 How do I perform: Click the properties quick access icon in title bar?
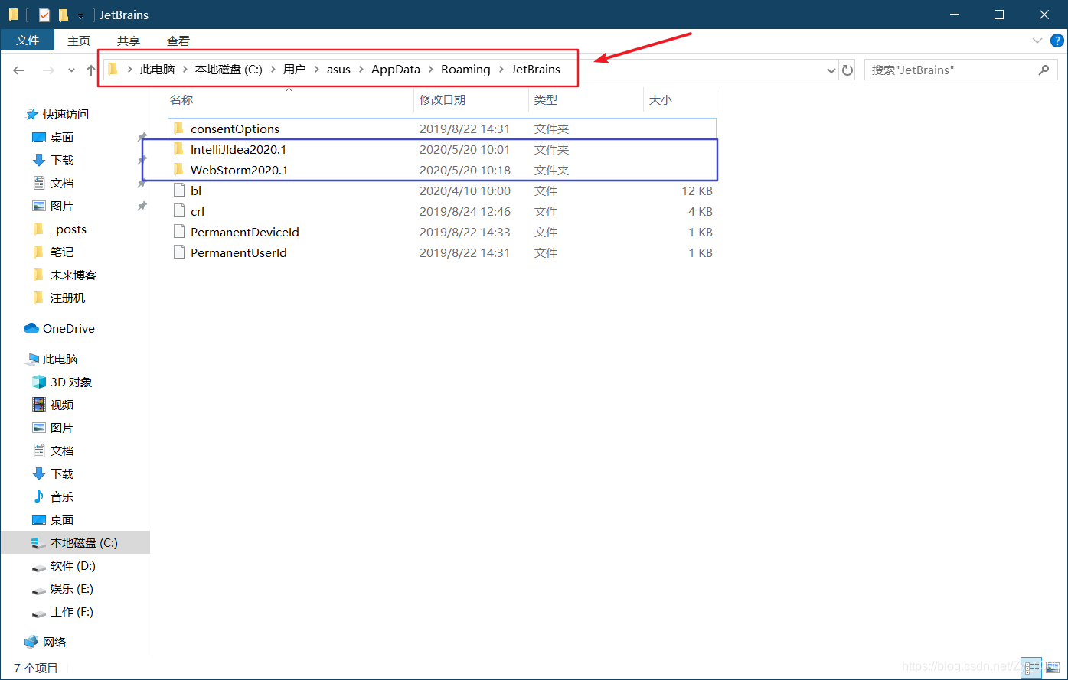[44, 15]
